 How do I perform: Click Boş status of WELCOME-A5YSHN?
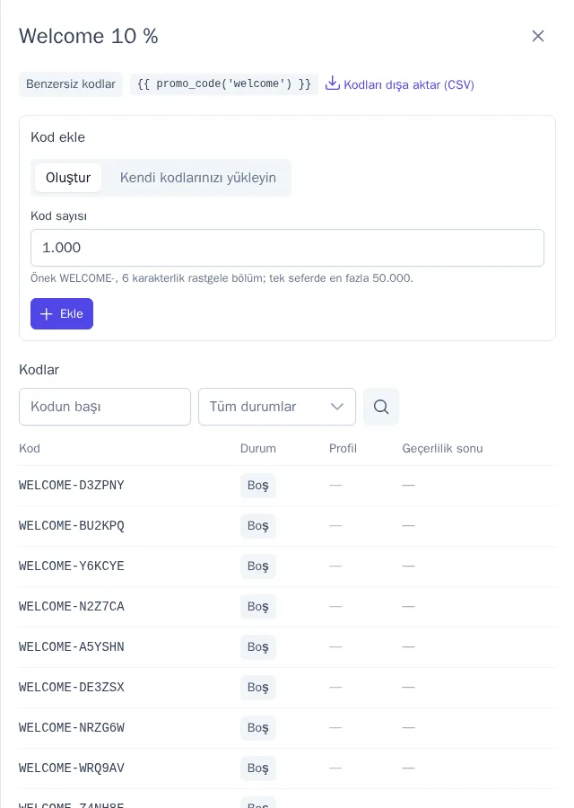pyautogui.click(x=258, y=646)
